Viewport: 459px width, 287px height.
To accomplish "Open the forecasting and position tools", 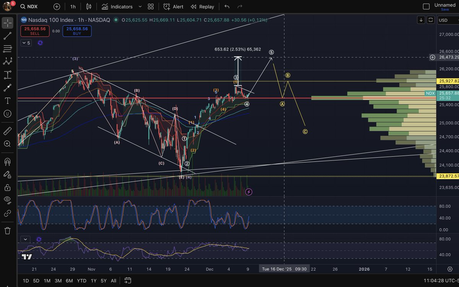I will [x=7, y=75].
